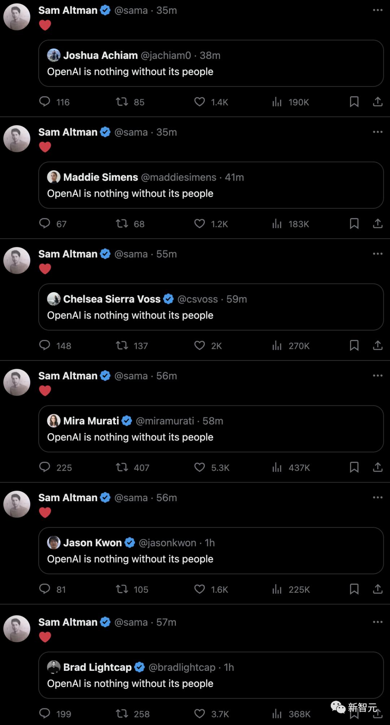Image resolution: width=390 pixels, height=725 pixels.
Task: Open the @sama handle on the first tweet
Action: point(131,10)
